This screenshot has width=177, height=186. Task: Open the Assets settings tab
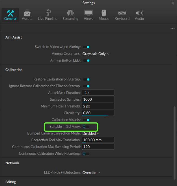(x=27, y=15)
